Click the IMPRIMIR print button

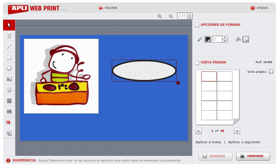[x=253, y=156]
